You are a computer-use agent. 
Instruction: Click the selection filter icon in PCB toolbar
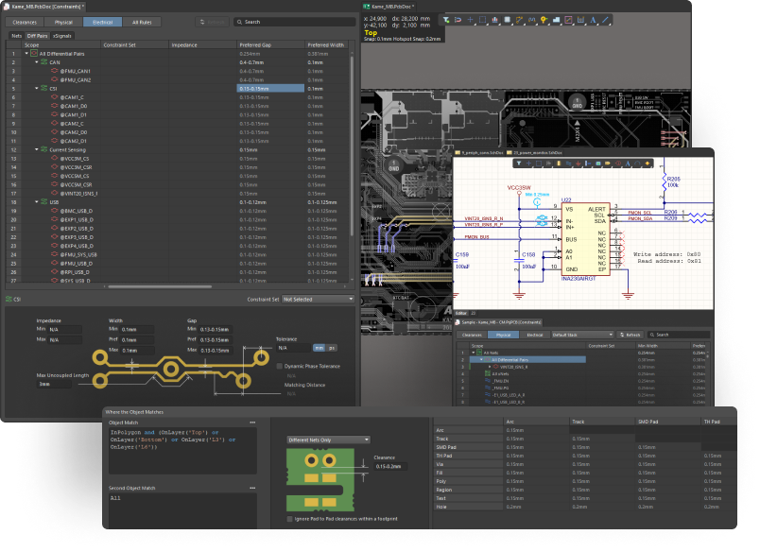[447, 19]
